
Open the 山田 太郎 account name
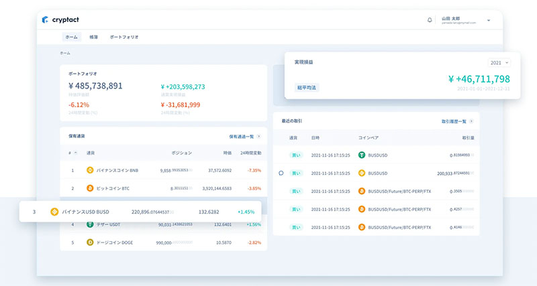pyautogui.click(x=450, y=19)
